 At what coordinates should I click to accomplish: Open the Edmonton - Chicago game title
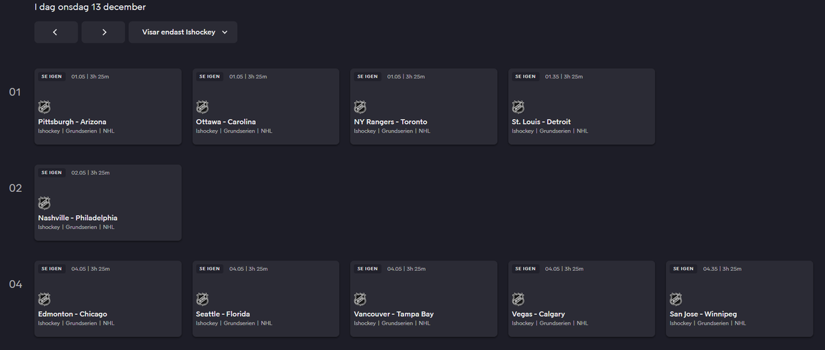point(72,314)
